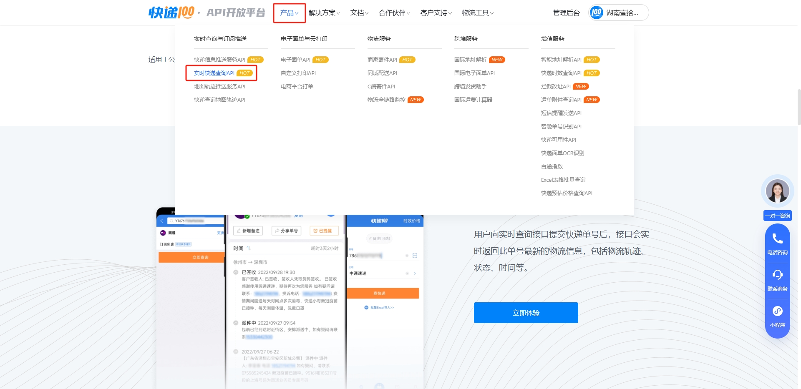Expand the 中通速递 courier row chevron

(415, 274)
